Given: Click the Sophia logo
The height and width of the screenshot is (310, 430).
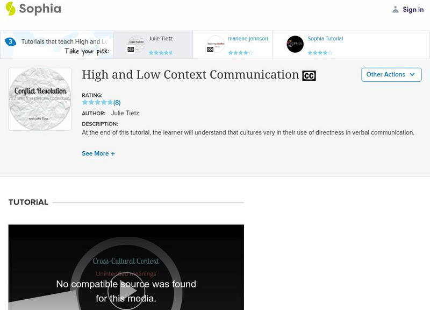Looking at the screenshot, I should (x=34, y=9).
